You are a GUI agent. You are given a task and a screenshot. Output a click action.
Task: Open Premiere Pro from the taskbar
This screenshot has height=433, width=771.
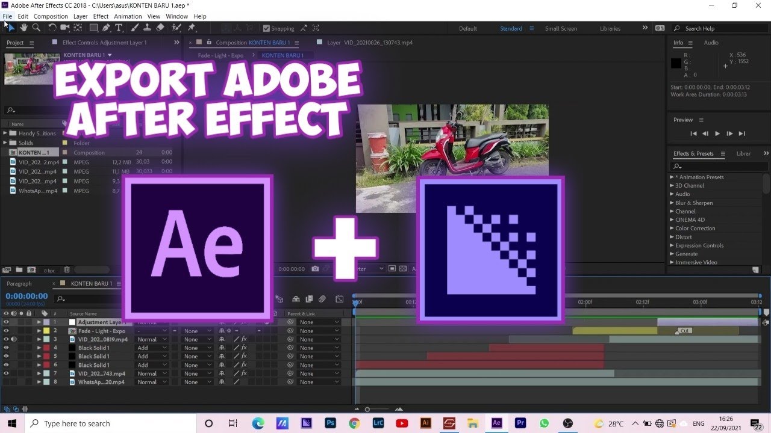520,423
